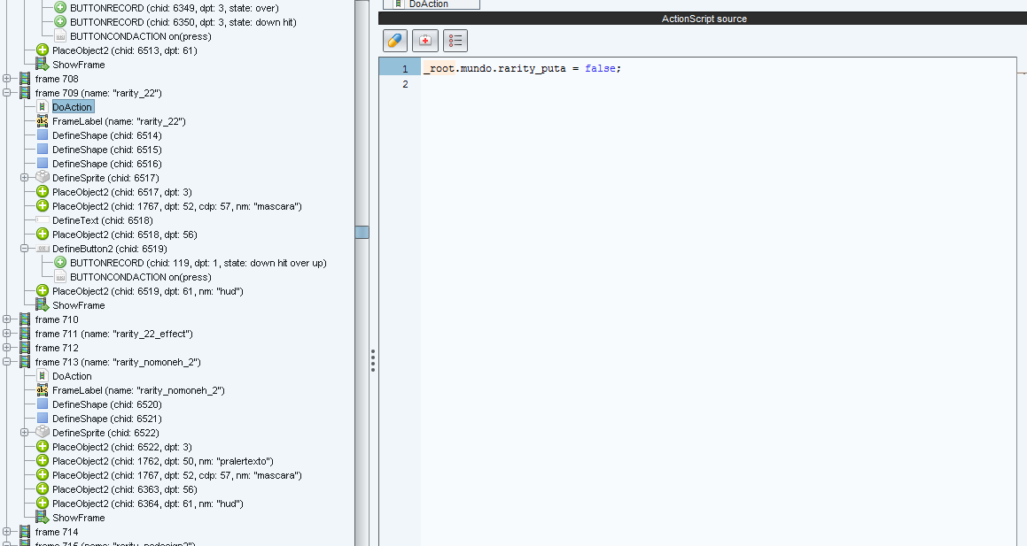Click the frame 708 filmstrip icon
Viewport: 1027px width, 546px height.
[x=25, y=79]
